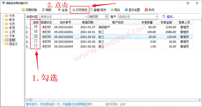The width and height of the screenshot is (202, 107).
Task: Click the blue 查找.. link
Action: (171, 17)
